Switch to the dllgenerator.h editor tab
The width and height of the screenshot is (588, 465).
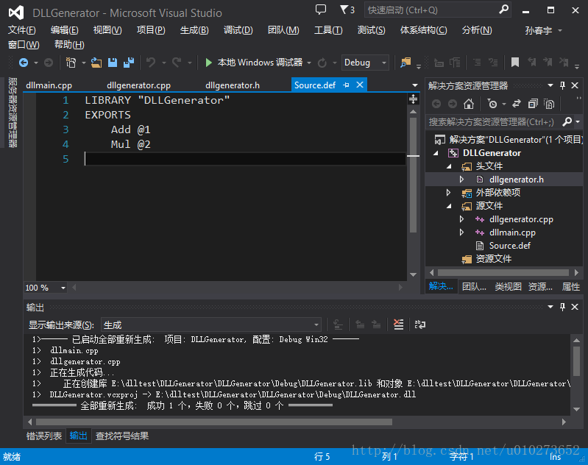233,85
